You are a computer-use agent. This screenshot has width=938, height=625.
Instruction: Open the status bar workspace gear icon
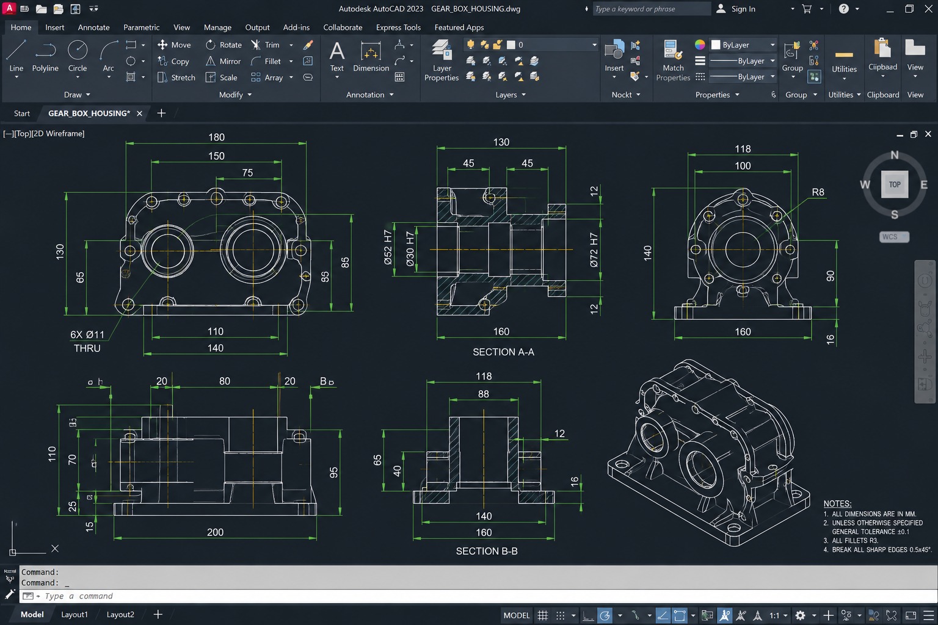click(800, 615)
